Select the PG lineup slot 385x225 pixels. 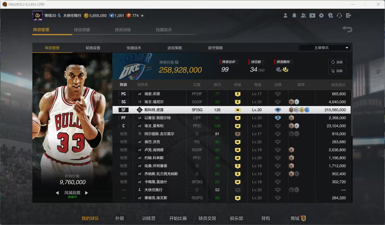(x=124, y=94)
